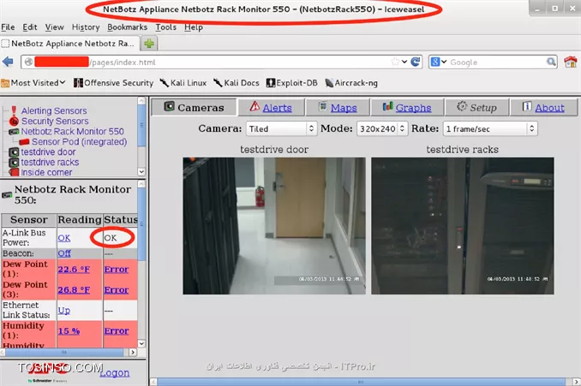Switch to the About tab
The image size is (581, 386).
(543, 107)
